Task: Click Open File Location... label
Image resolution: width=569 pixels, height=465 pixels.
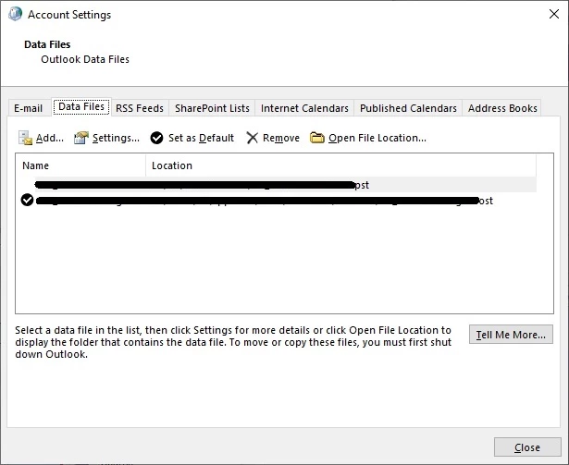Action: (x=377, y=138)
